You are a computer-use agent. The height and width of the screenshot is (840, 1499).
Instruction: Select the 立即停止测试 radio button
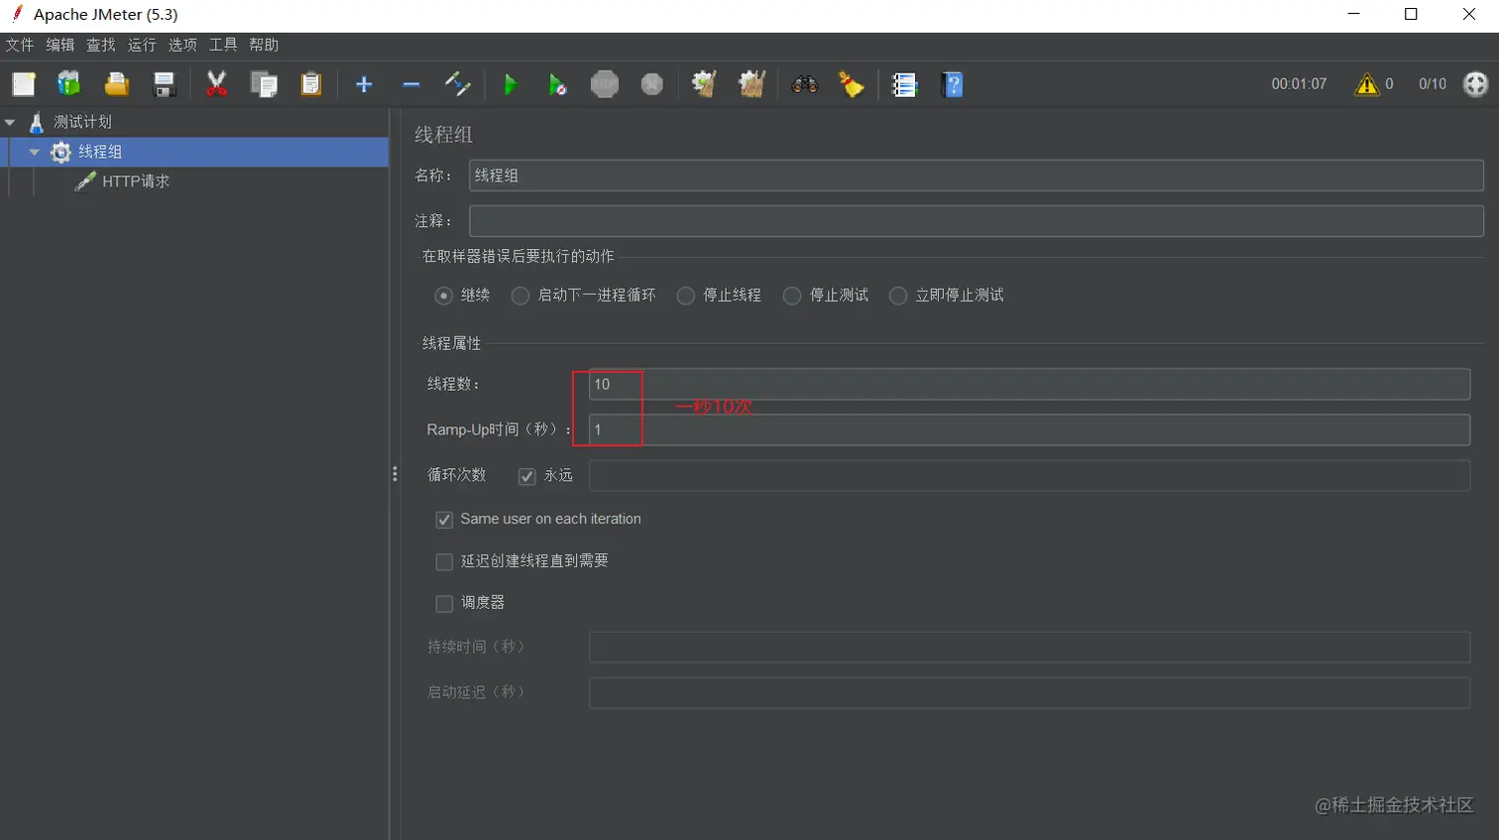pos(898,296)
